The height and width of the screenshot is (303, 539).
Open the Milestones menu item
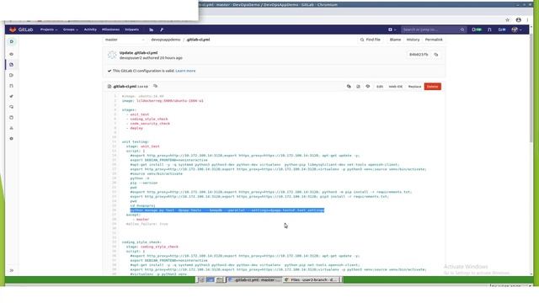[110, 29]
